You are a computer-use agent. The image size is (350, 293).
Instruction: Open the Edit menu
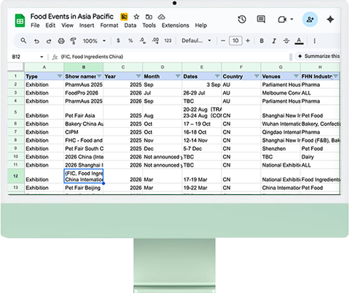[50, 26]
